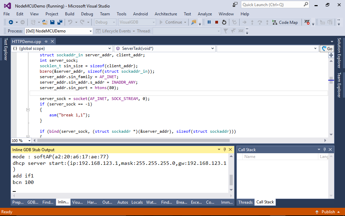
Task: Click the Show Next Statement arrow icon
Action: point(244,22)
